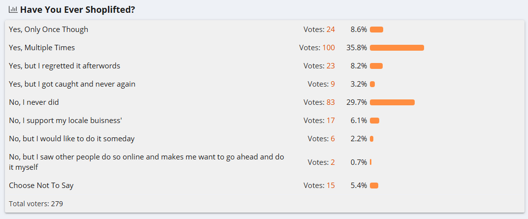Image resolution: width=528 pixels, height=219 pixels.
Task: Click the 'Total voters: 279' text
Action: tap(36, 203)
